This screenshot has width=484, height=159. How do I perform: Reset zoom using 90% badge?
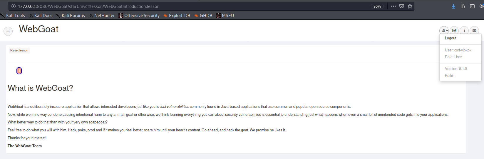[377, 6]
